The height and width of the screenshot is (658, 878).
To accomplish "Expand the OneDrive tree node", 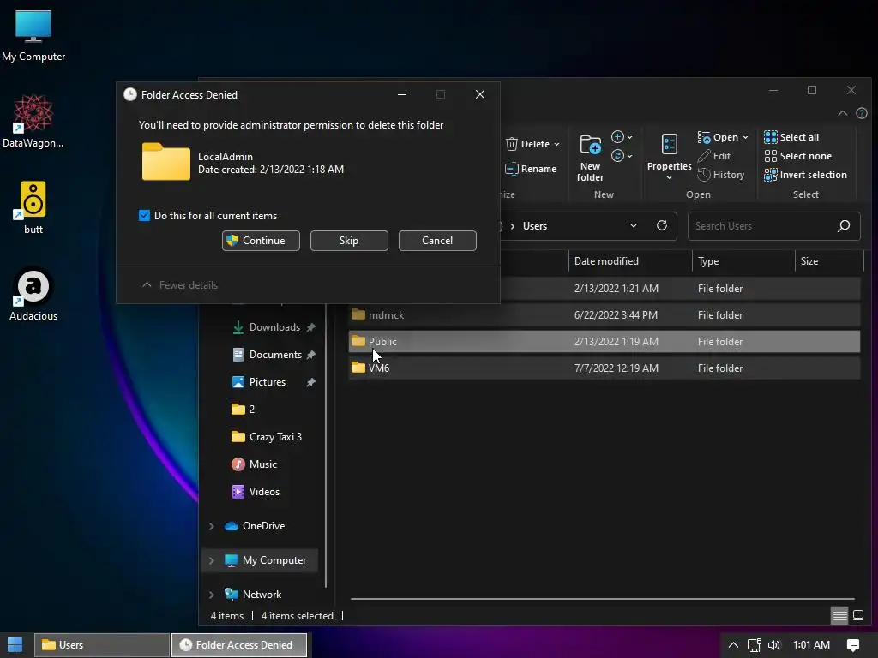I will tap(211, 526).
